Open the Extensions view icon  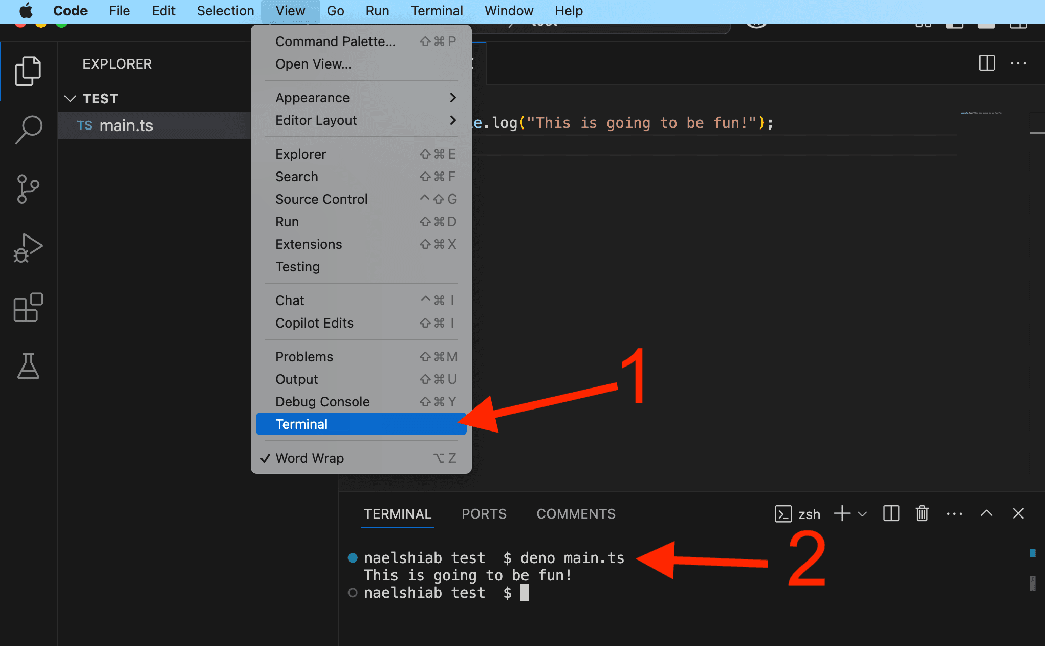28,307
